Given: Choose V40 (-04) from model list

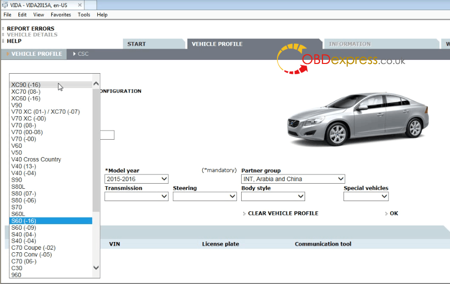Looking at the screenshot, I should 51,173.
